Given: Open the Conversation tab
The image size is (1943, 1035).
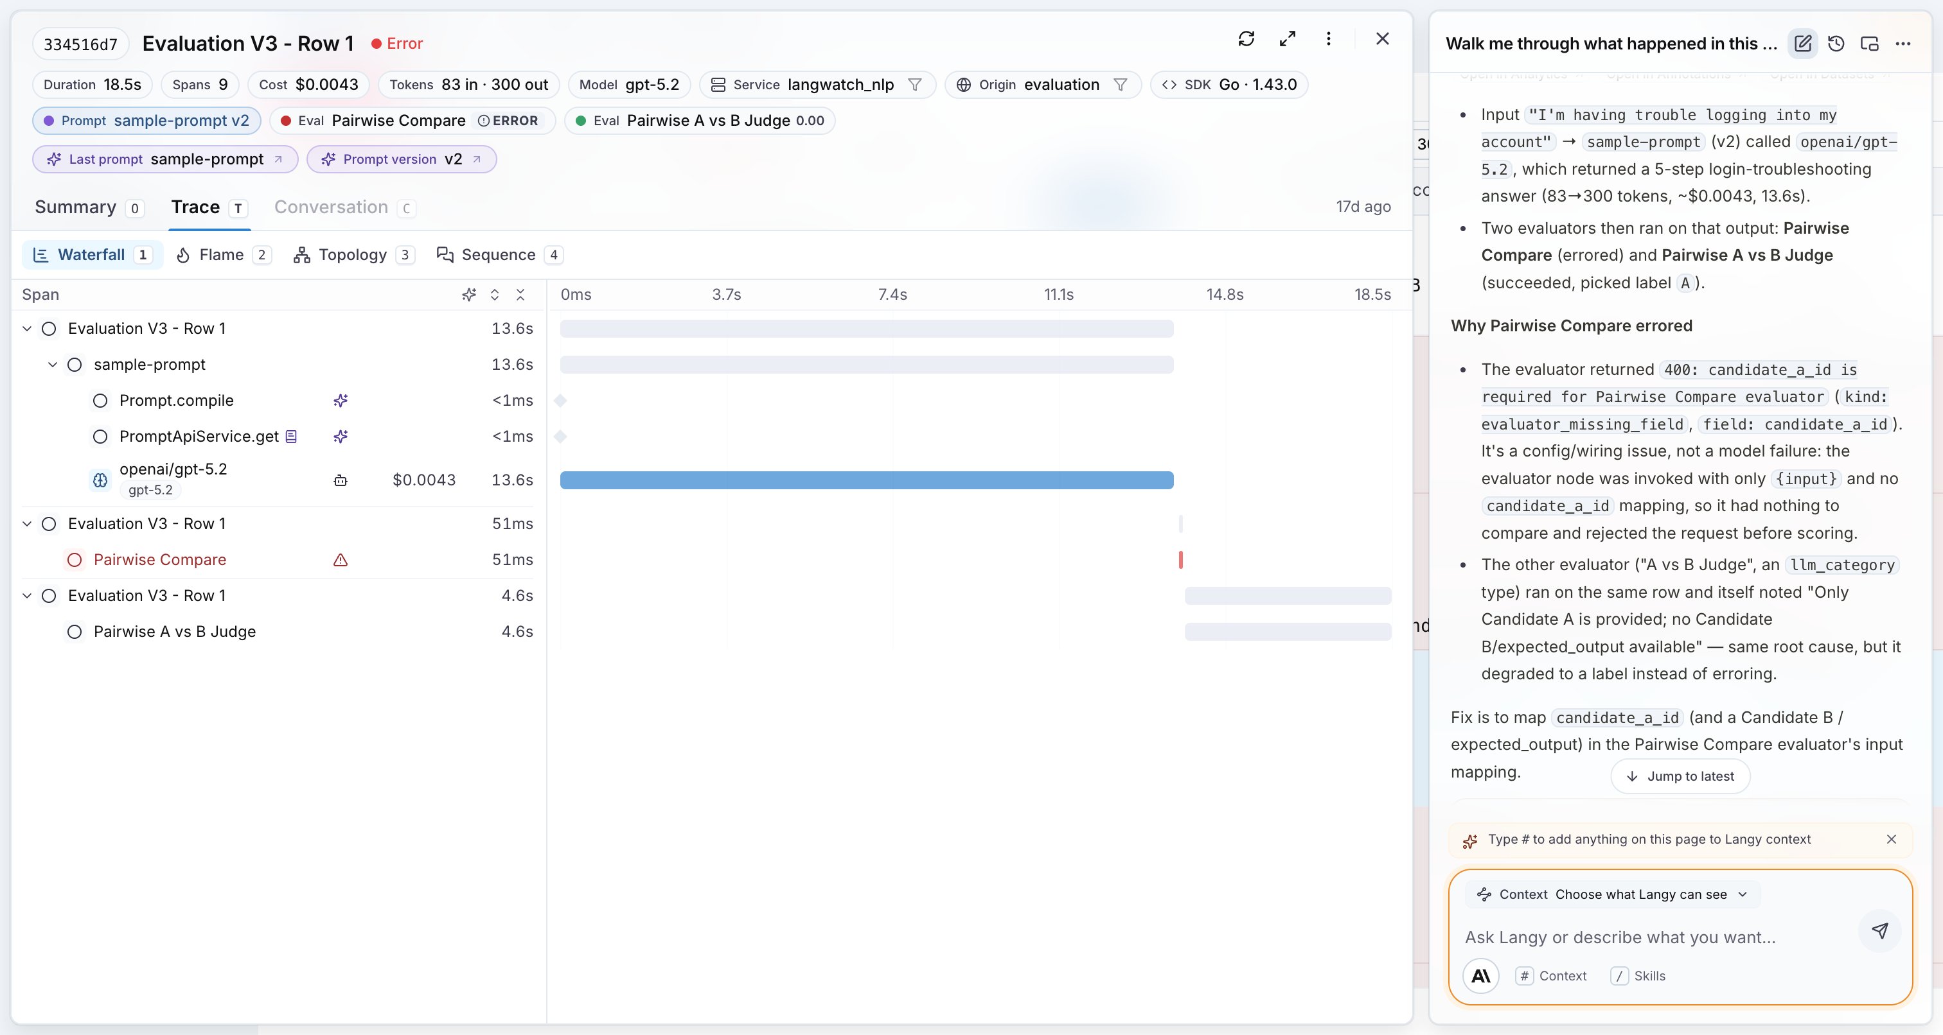Looking at the screenshot, I should (x=344, y=207).
